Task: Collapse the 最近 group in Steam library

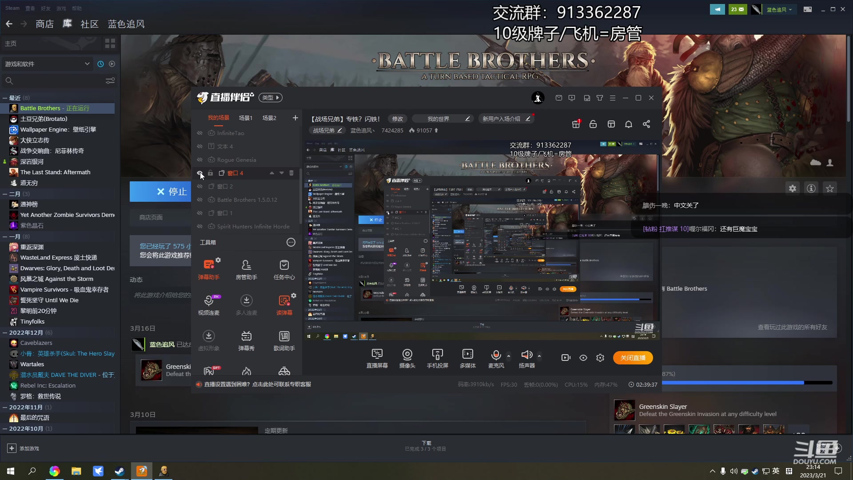Action: pos(5,98)
